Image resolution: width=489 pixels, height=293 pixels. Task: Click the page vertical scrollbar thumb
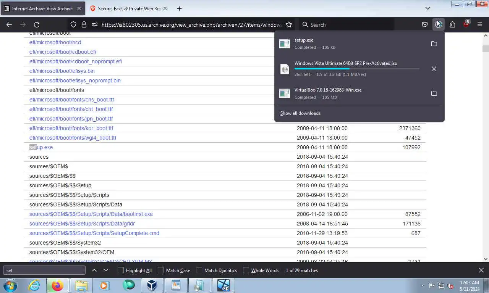486,48
